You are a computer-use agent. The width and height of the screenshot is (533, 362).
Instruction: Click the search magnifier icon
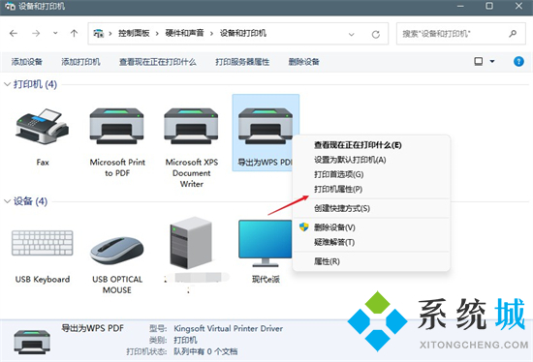513,33
